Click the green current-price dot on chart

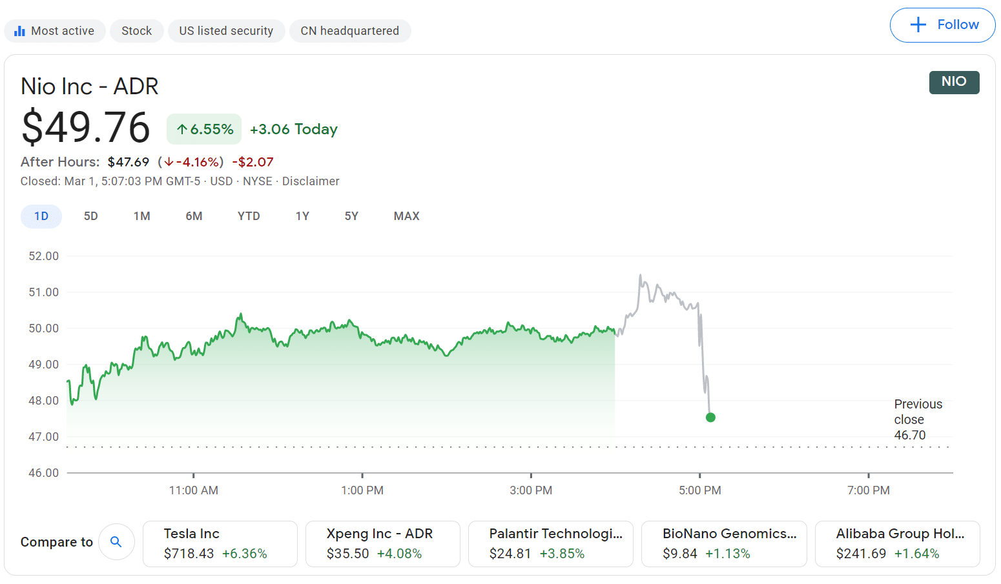tap(710, 418)
